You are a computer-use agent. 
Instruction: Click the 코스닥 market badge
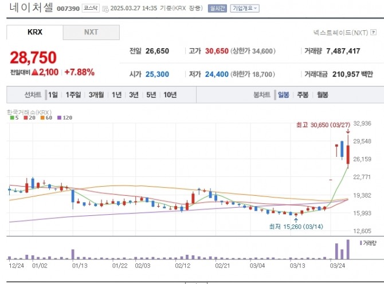91,9
